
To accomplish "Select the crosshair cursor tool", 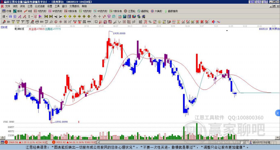I will 100,17.
